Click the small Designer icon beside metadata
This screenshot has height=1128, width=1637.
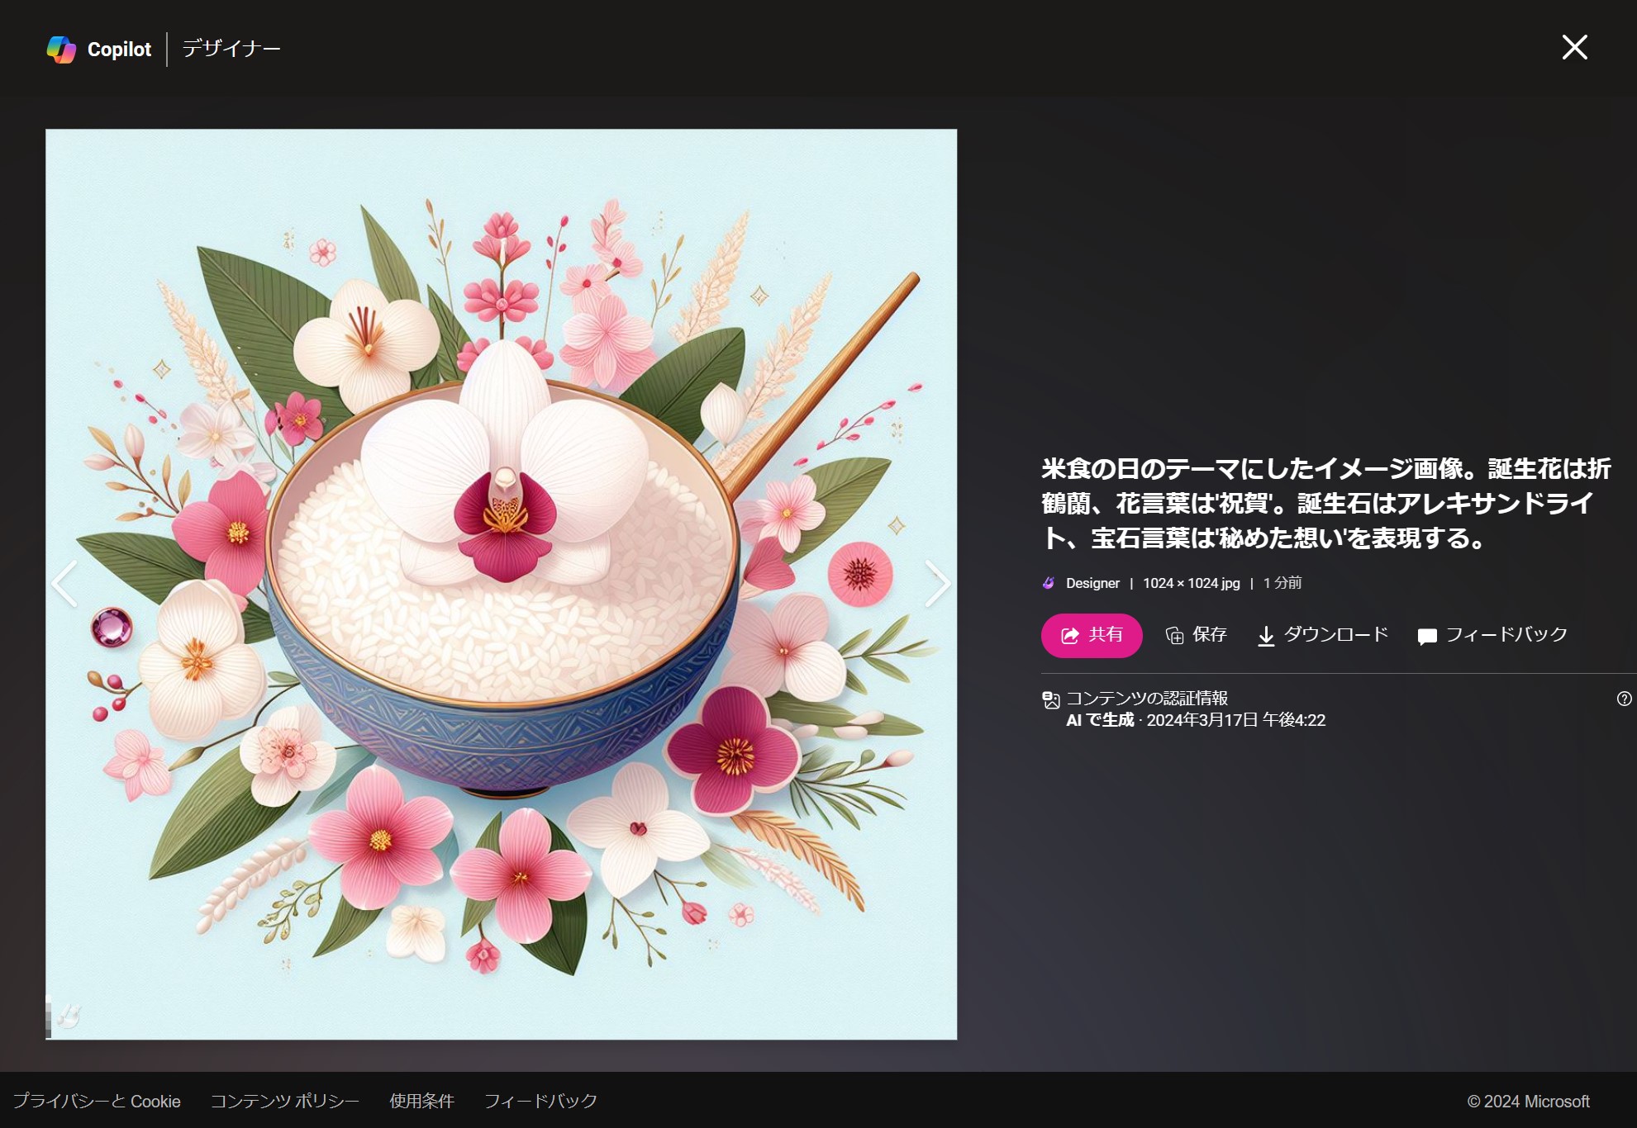pos(1049,583)
